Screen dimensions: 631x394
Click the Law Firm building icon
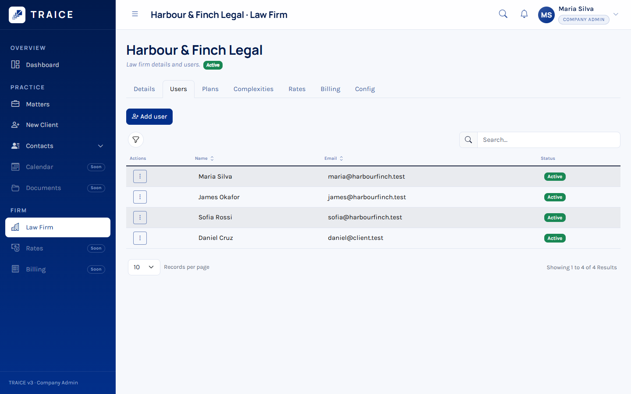coord(15,227)
